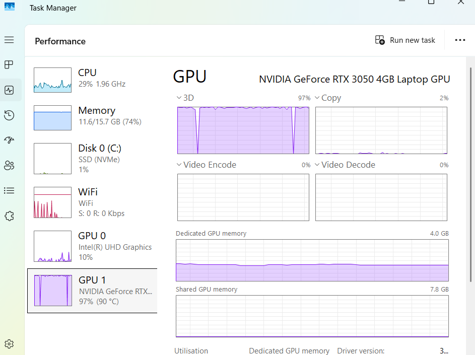475x355 pixels.
Task: Click the Intel(R) UHD Graphics label
Action: tap(115, 247)
